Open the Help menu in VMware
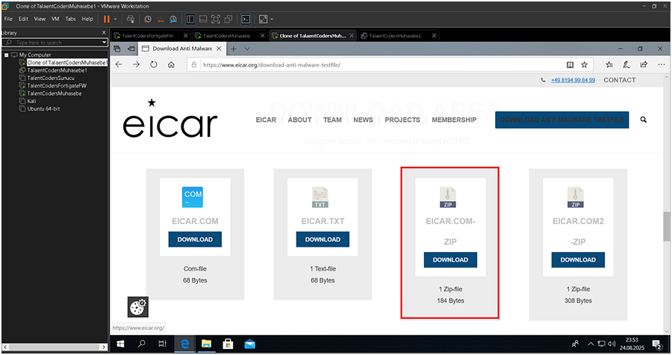This screenshot has height=355, width=672. (87, 19)
